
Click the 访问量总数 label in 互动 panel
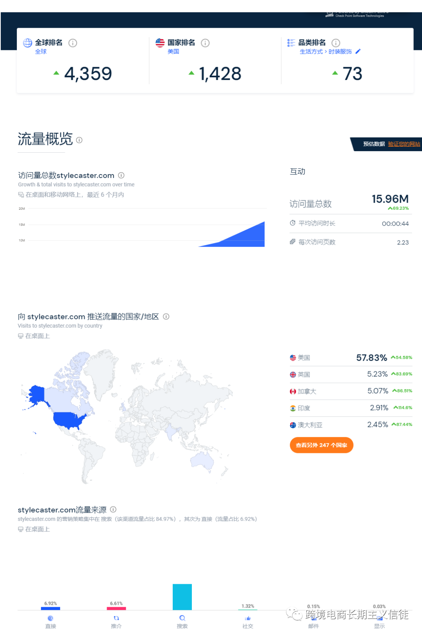point(311,204)
